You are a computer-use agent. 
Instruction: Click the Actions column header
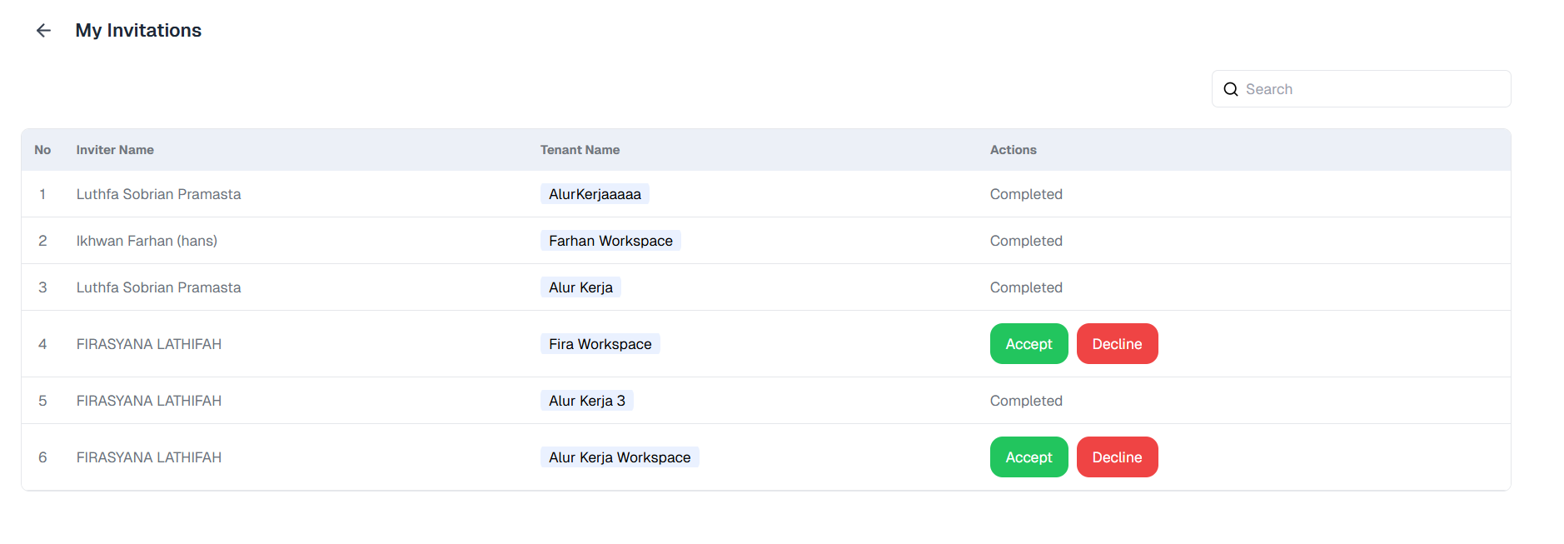1013,149
